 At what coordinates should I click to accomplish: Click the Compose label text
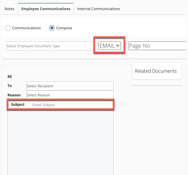[x=64, y=28]
